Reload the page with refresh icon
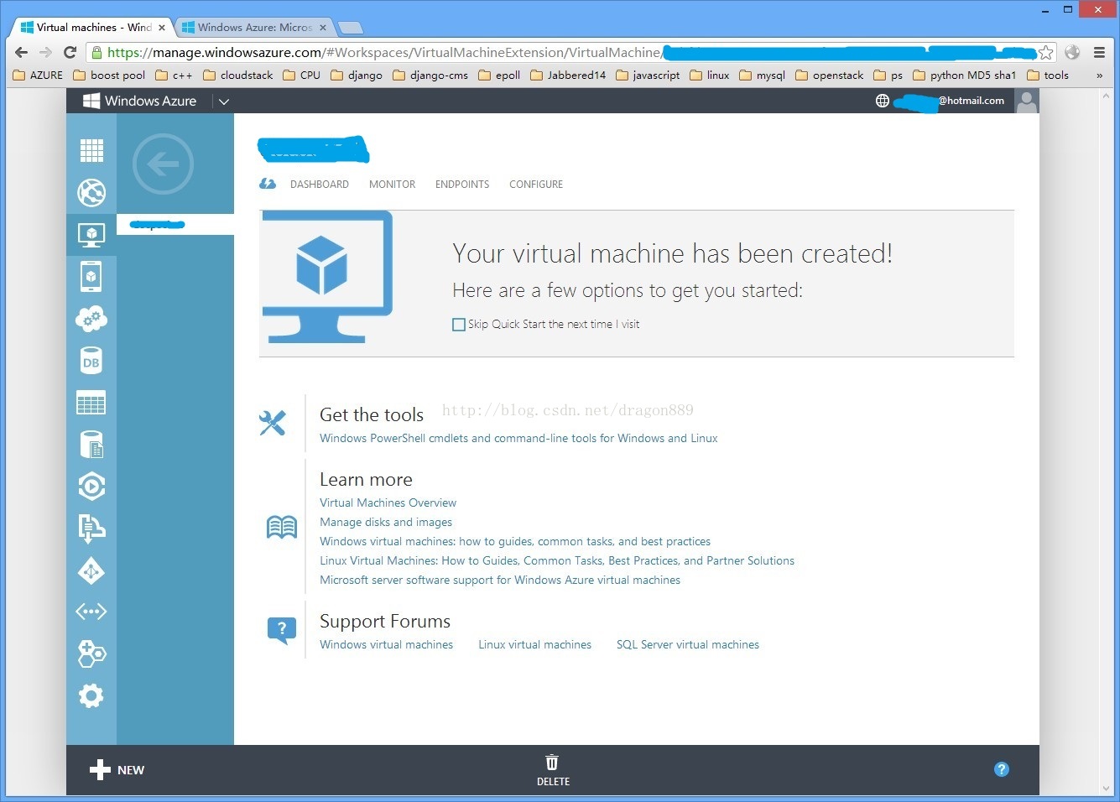 (70, 52)
